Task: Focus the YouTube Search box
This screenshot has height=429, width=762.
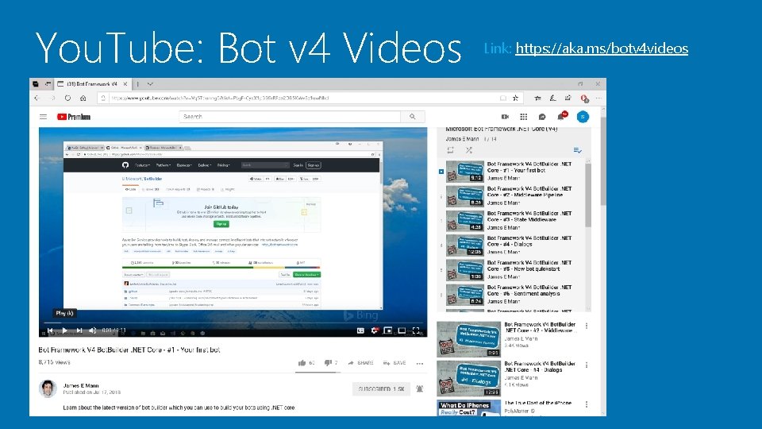Action: (x=290, y=117)
